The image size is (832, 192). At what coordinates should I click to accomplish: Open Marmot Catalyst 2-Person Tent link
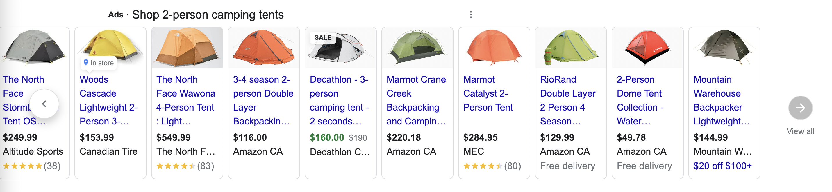point(488,93)
